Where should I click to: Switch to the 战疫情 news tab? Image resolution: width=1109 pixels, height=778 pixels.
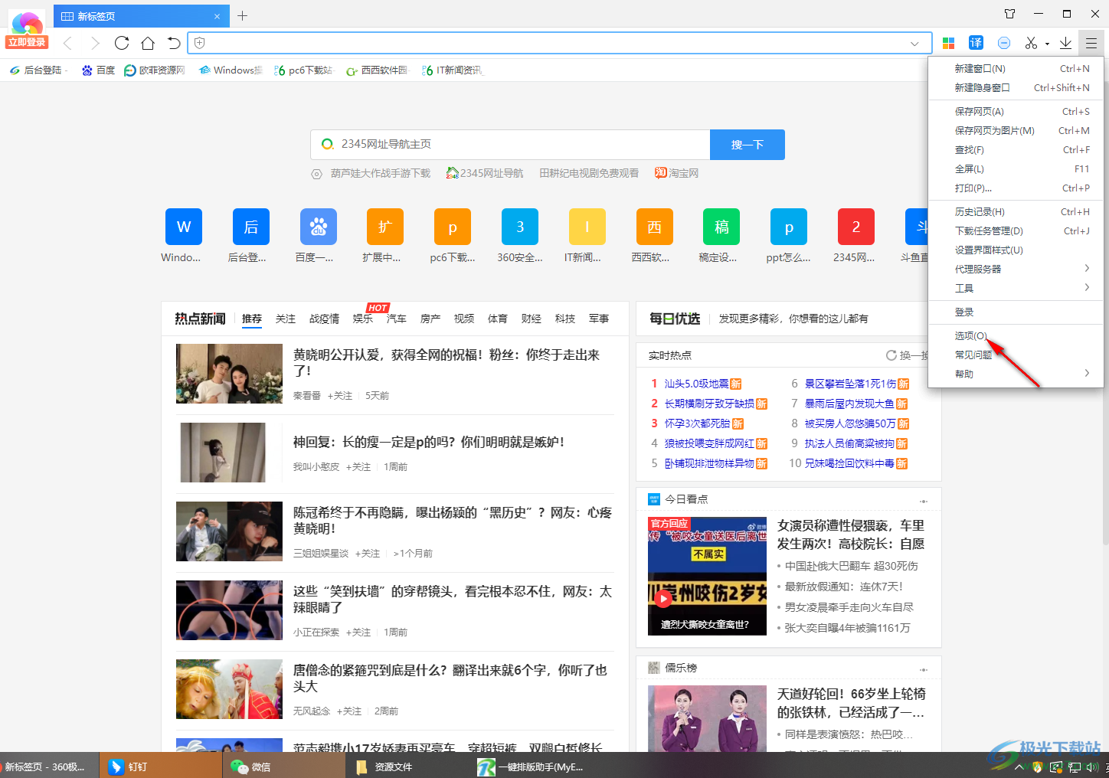pyautogui.click(x=324, y=319)
